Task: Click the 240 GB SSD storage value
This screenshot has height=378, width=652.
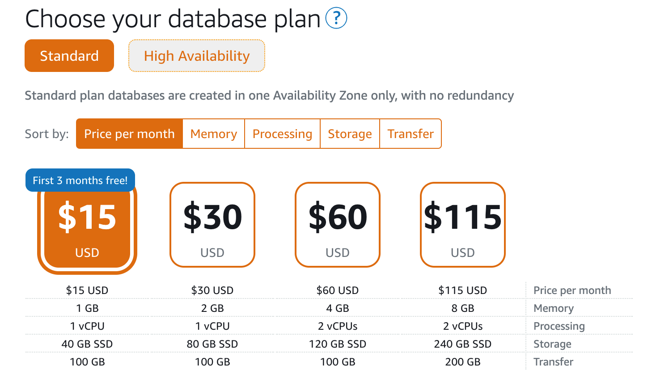Action: coord(463,344)
